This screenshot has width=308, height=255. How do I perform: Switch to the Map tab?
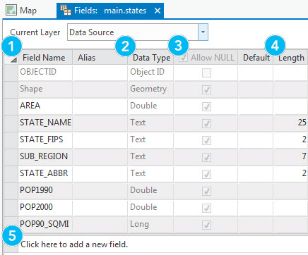21,11
